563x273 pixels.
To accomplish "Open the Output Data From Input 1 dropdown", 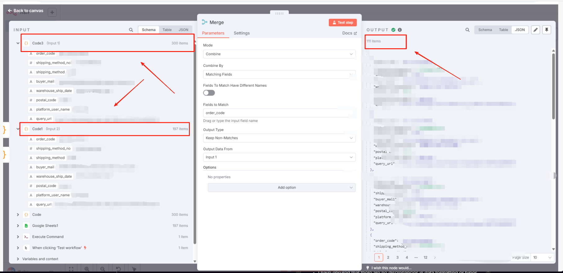I will tap(279, 157).
